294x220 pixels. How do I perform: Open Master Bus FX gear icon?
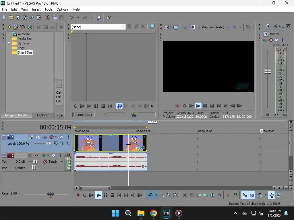coord(271,40)
